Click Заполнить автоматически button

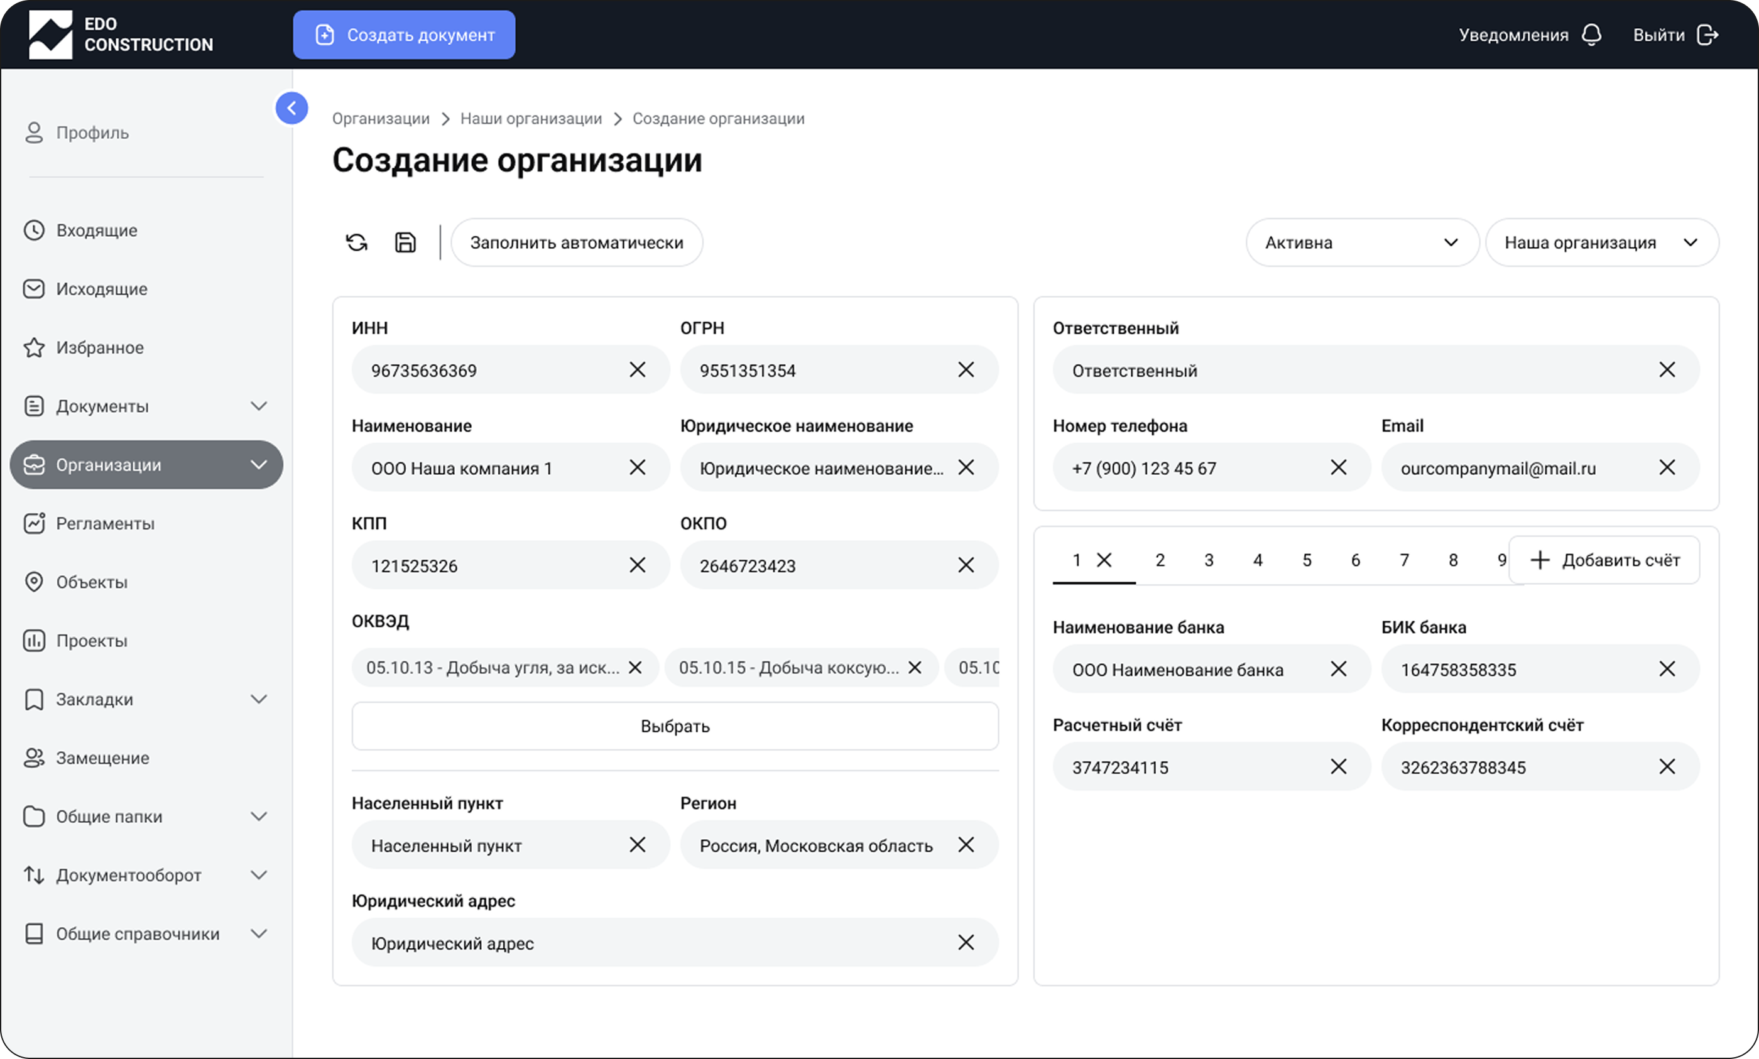point(577,242)
